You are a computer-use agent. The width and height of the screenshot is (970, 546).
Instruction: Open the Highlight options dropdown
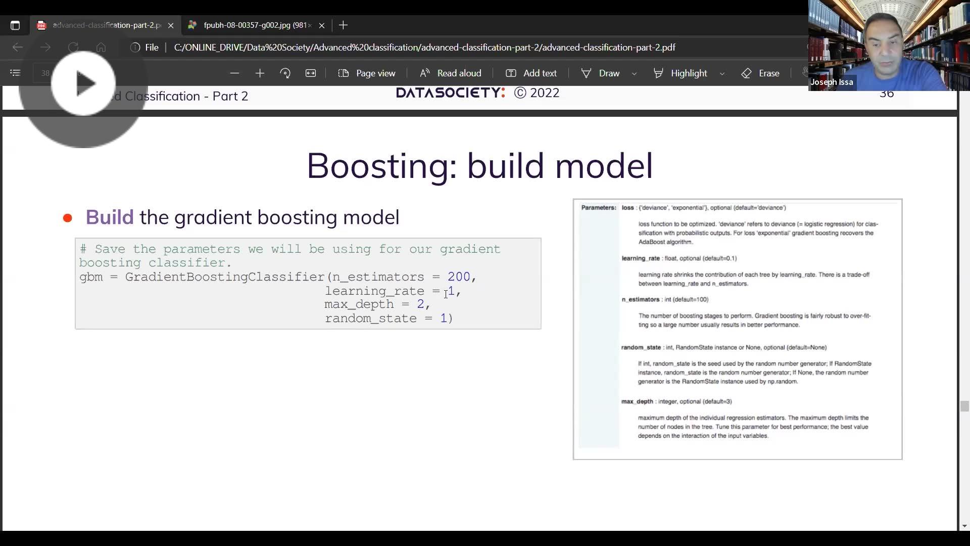coord(721,73)
